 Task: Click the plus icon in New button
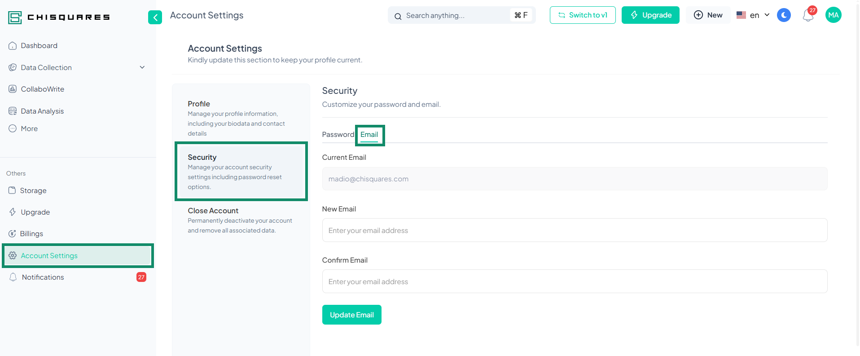[x=698, y=15]
